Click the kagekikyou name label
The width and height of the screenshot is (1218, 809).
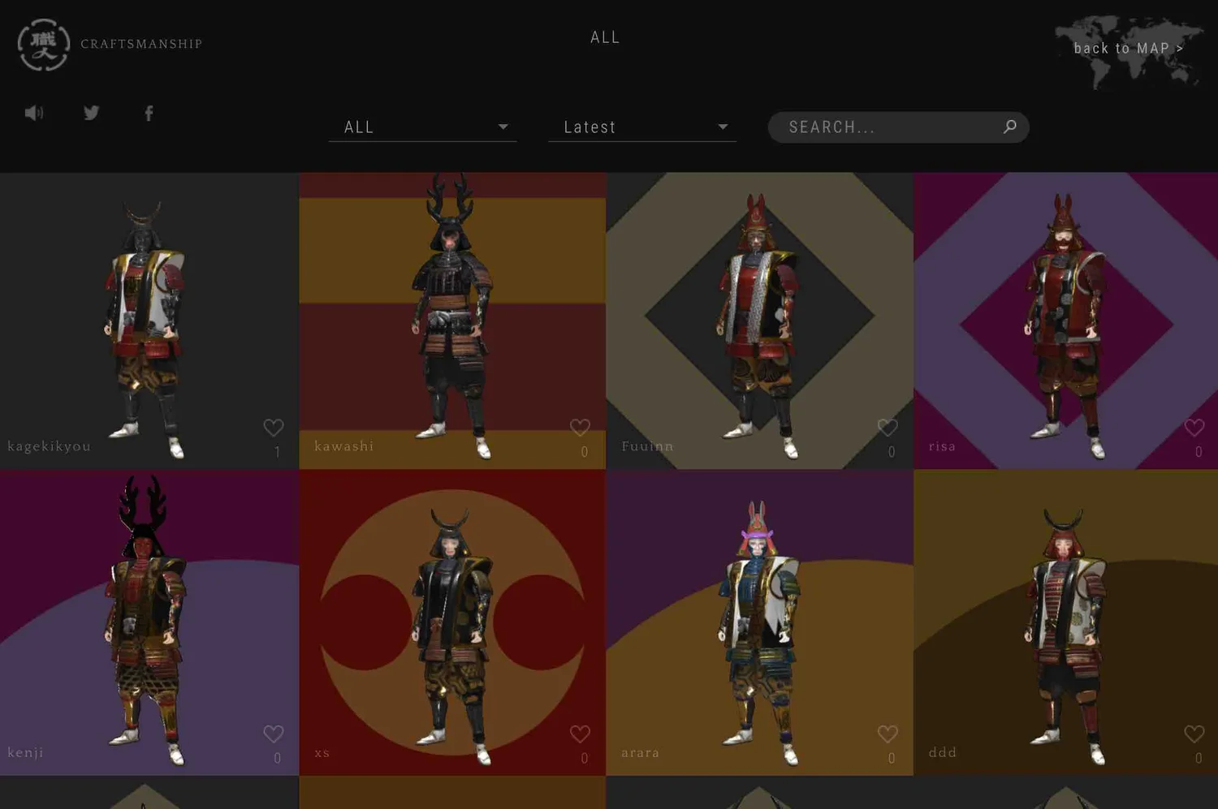click(x=49, y=446)
